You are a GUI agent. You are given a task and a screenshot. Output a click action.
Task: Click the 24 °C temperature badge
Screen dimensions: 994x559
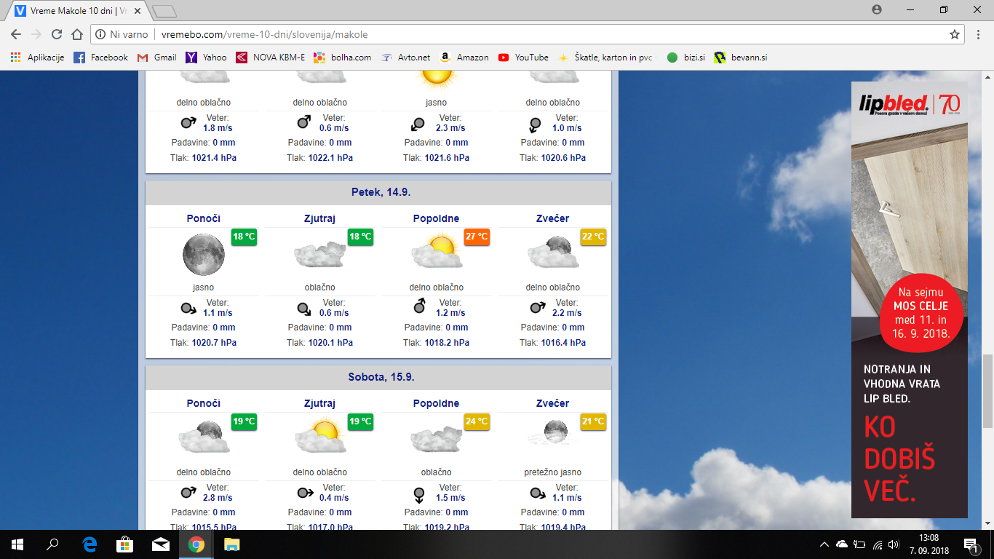pos(477,421)
